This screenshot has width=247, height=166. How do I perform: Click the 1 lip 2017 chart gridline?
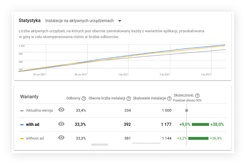pyautogui.click(x=128, y=60)
